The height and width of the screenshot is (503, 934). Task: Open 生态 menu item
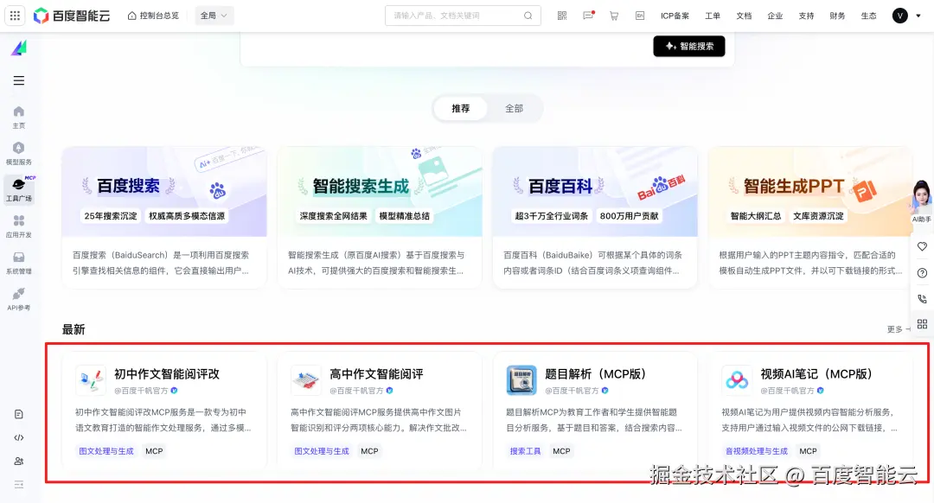[x=868, y=16]
